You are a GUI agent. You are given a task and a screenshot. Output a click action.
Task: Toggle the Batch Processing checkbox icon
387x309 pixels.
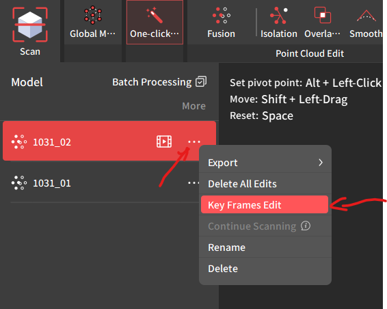coord(201,81)
